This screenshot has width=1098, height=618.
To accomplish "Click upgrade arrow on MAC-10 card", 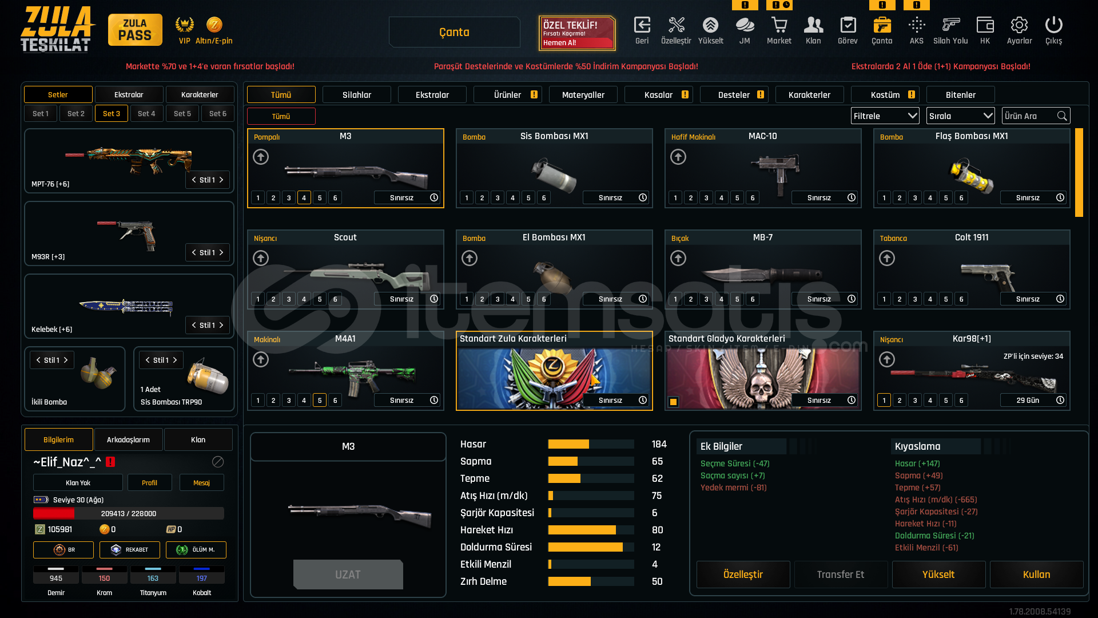I will [x=678, y=157].
